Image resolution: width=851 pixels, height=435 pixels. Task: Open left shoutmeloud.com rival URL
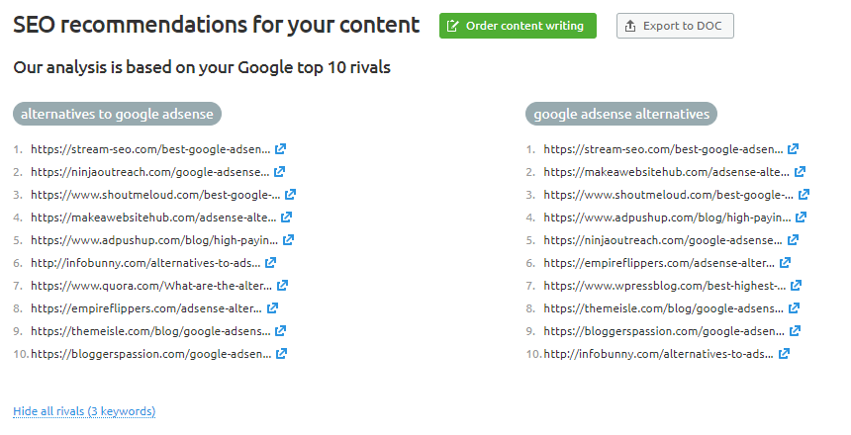point(155,195)
